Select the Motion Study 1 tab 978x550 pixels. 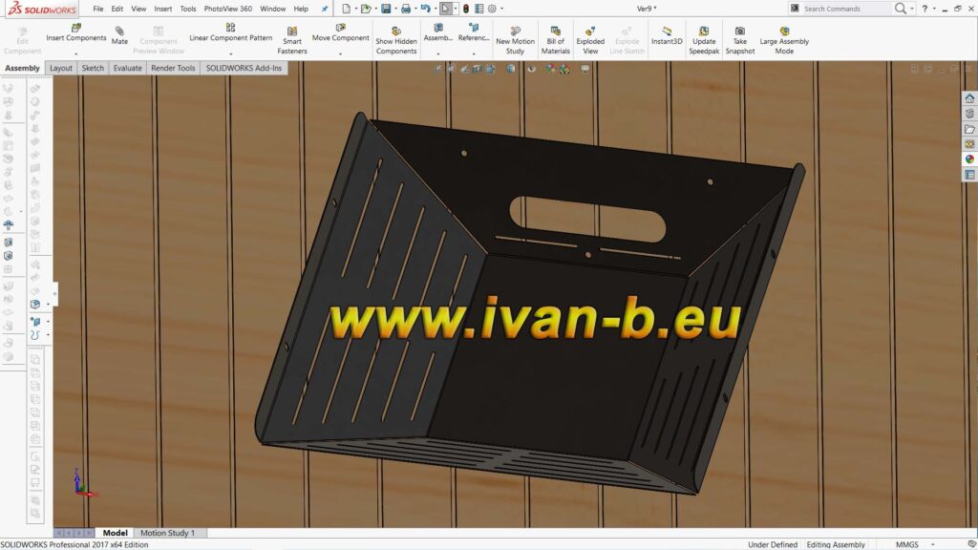(167, 533)
